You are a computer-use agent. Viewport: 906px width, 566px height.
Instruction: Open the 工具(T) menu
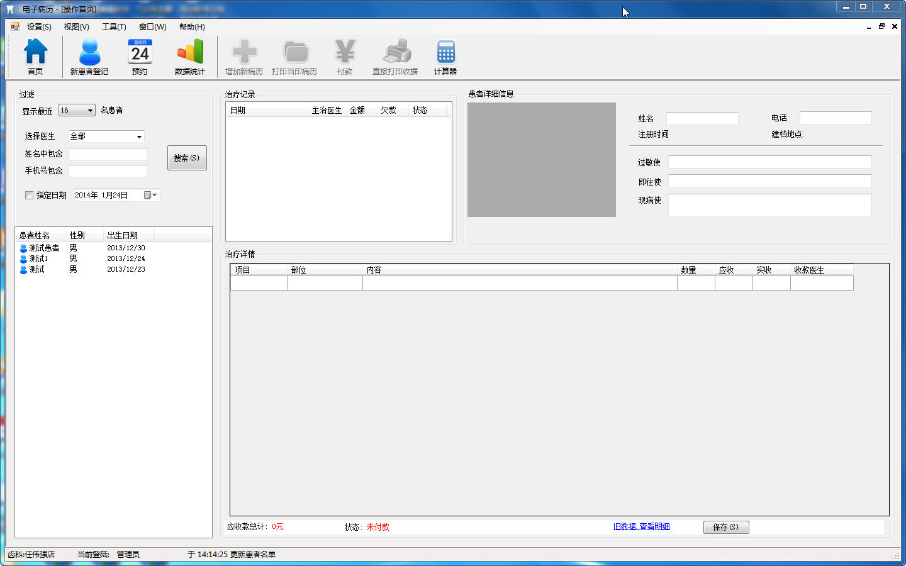coord(114,27)
